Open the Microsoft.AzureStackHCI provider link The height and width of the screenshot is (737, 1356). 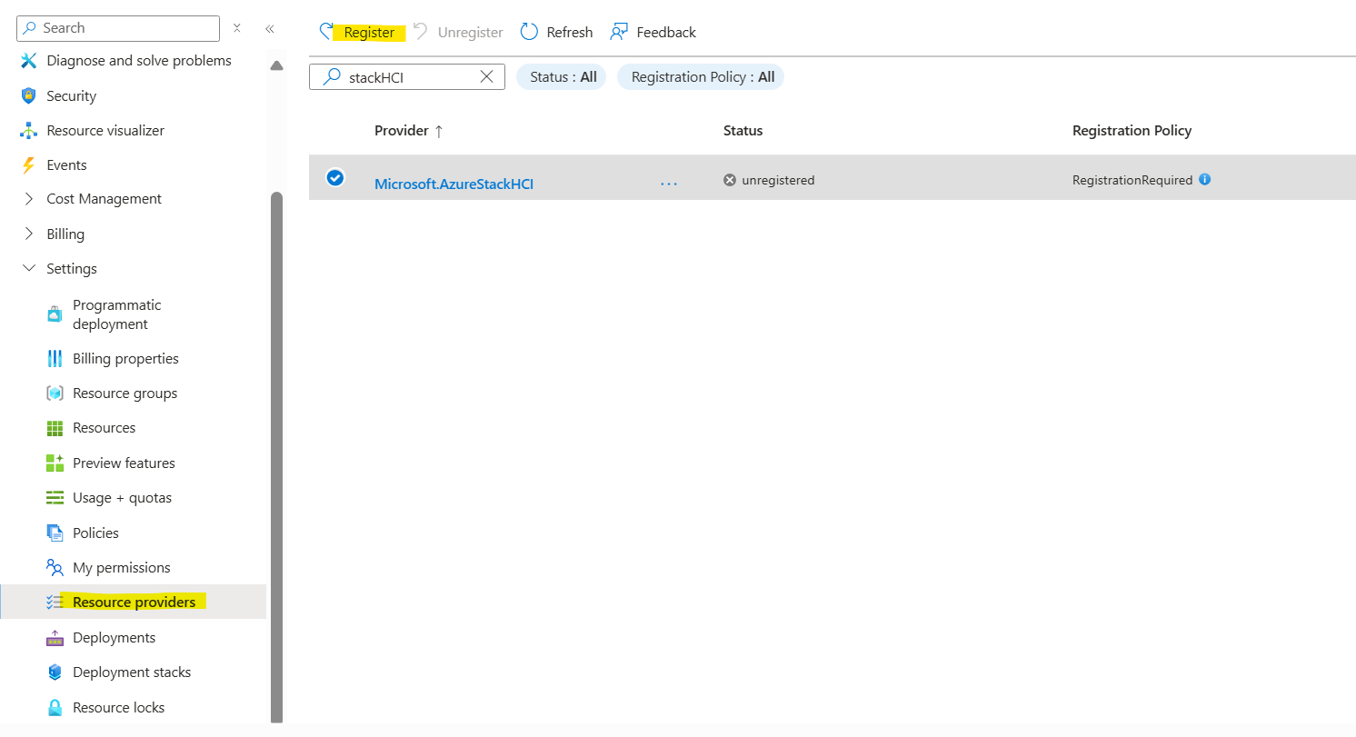point(454,184)
